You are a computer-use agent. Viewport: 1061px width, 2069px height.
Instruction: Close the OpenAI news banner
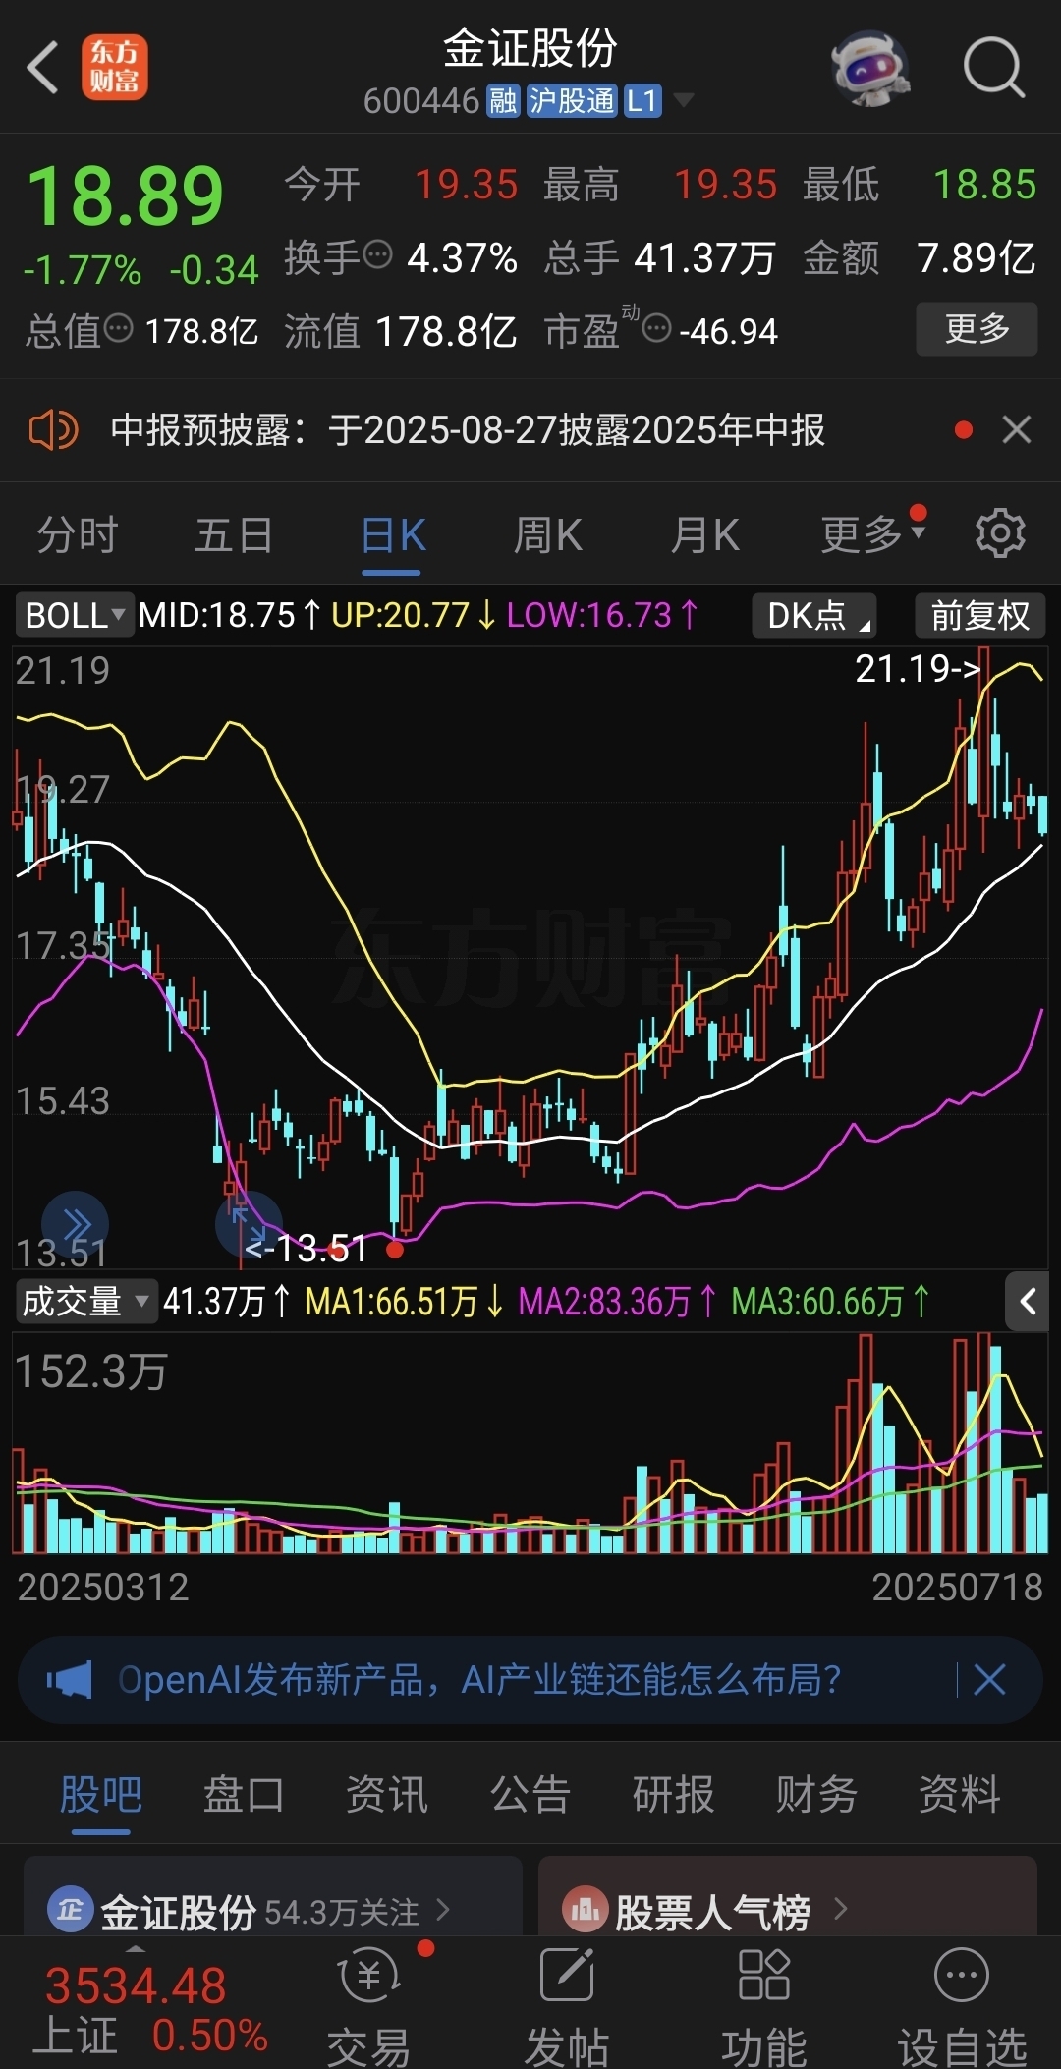point(989,1680)
